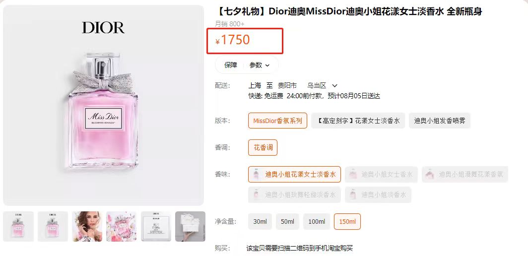The image size is (528, 256).
Task: Expand the 乌当区 delivery address chevron
Action: tap(335, 86)
